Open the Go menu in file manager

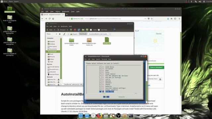point(59,26)
